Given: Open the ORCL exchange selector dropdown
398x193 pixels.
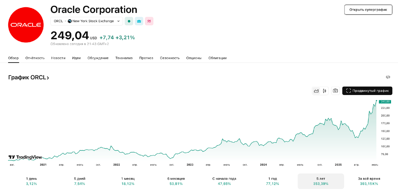Looking at the screenshot, I should [87, 21].
